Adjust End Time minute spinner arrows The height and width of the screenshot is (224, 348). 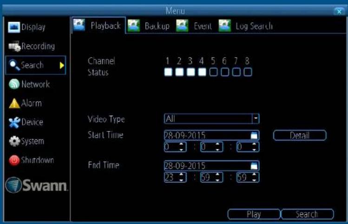217,177
